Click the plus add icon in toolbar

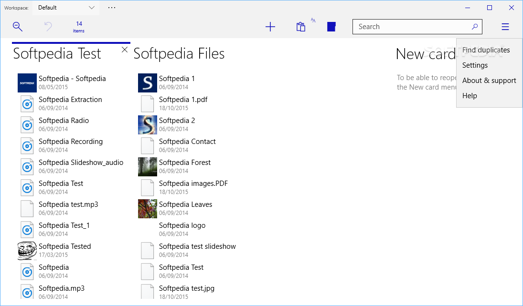(x=270, y=27)
